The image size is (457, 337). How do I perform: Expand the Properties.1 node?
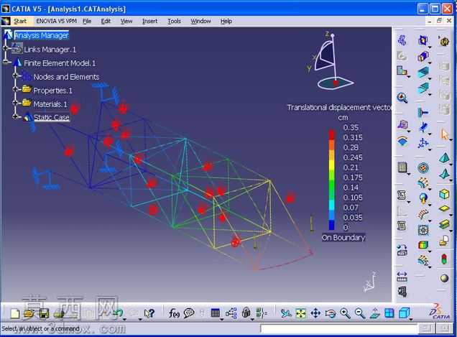[x=15, y=89]
